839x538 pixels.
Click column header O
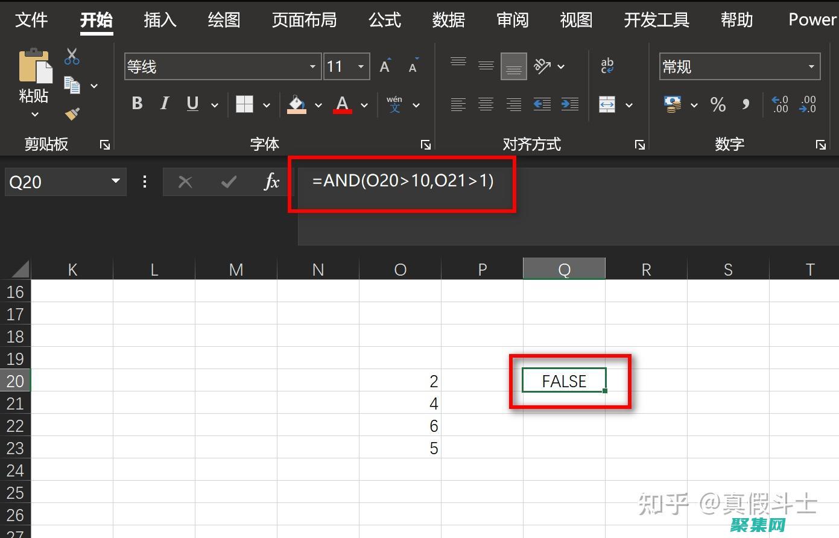coord(400,270)
